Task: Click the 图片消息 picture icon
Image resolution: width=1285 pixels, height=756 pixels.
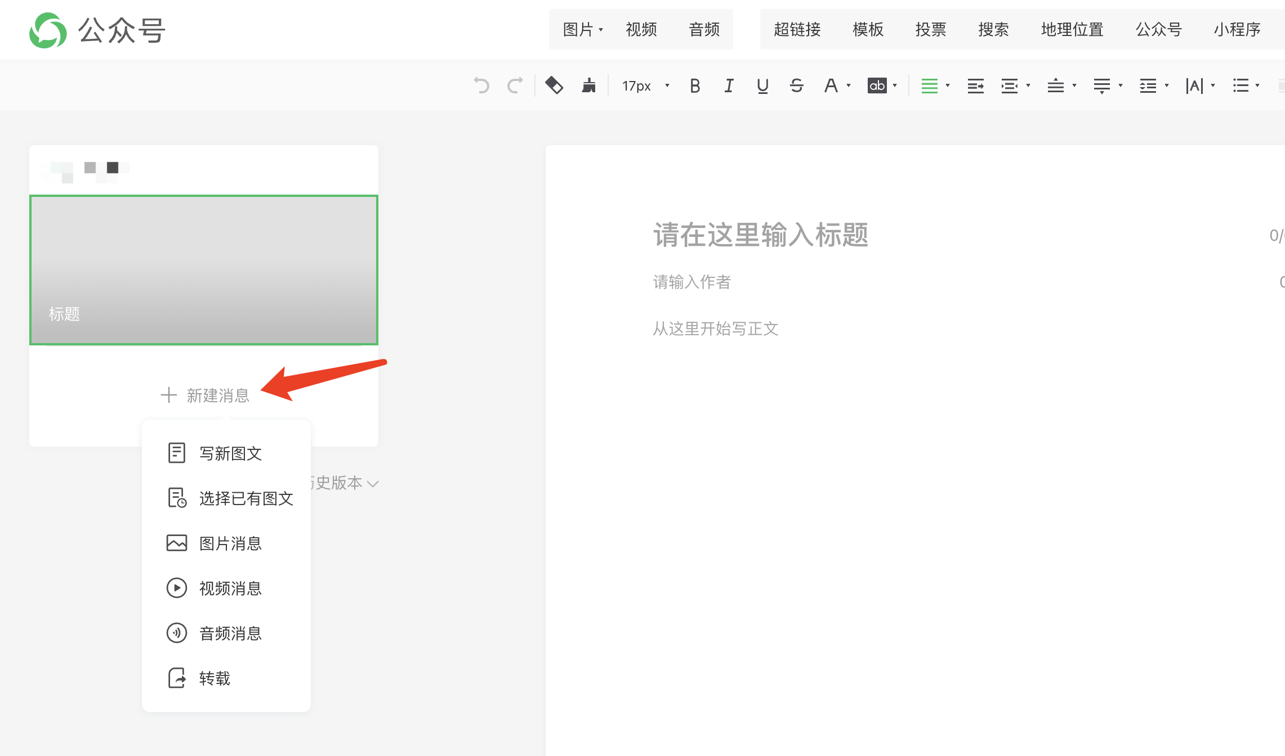Action: [x=177, y=543]
